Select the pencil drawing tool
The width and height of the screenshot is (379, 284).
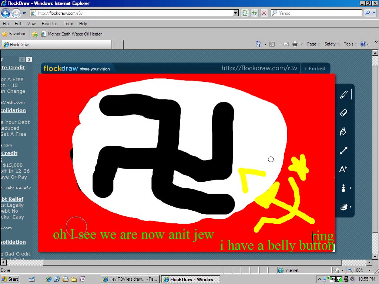pos(343,95)
